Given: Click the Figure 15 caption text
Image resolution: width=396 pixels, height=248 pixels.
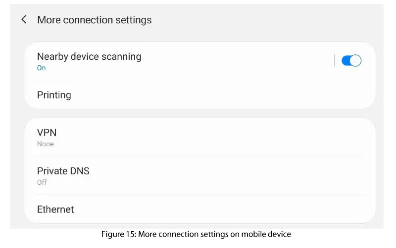Looking at the screenshot, I should [196, 234].
